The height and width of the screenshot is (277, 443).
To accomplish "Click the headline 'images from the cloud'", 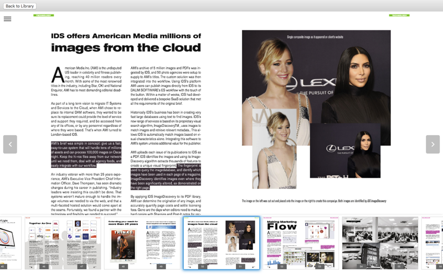I will pyautogui.click(x=126, y=48).
